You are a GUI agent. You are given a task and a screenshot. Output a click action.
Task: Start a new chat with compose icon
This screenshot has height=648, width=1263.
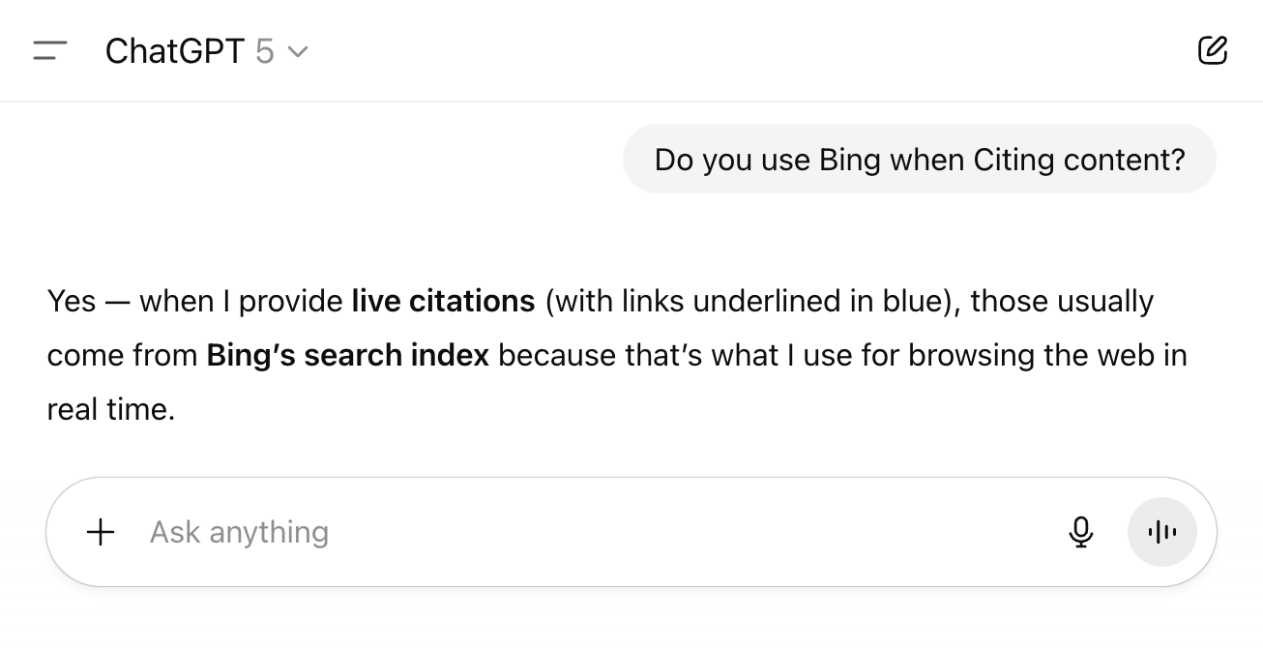click(1212, 50)
